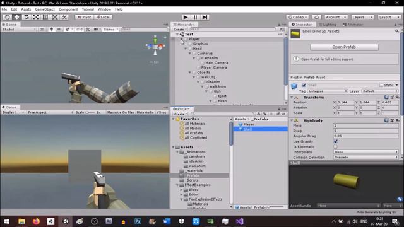Screen dimensions: 404x227
Task: Open Rigidbody component help icon
Action: pyautogui.click(x=386, y=120)
